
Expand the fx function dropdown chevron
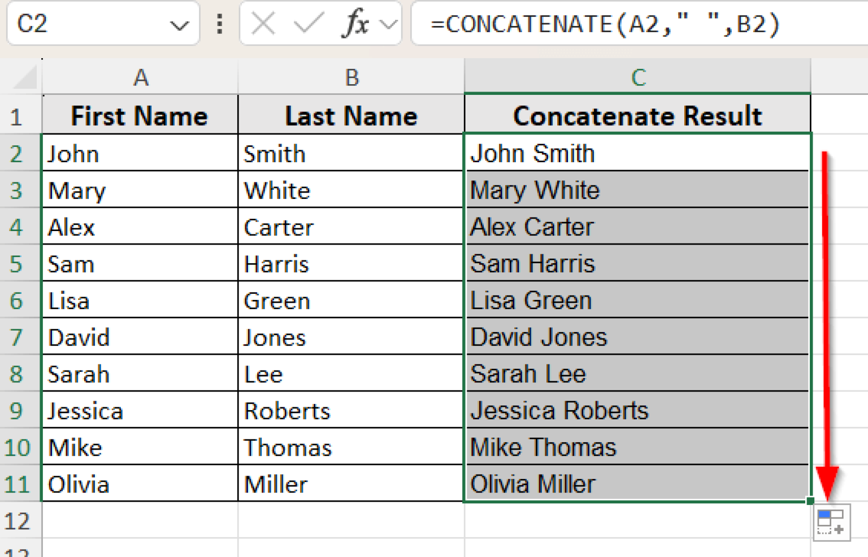click(389, 24)
